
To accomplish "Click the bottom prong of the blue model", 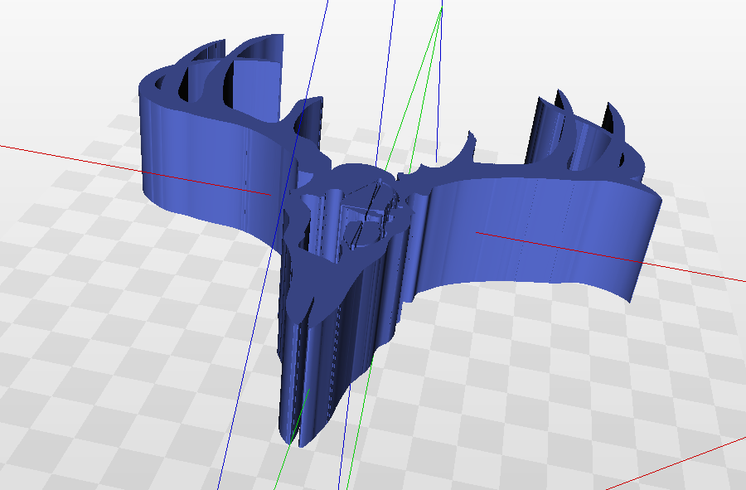I will [323, 361].
